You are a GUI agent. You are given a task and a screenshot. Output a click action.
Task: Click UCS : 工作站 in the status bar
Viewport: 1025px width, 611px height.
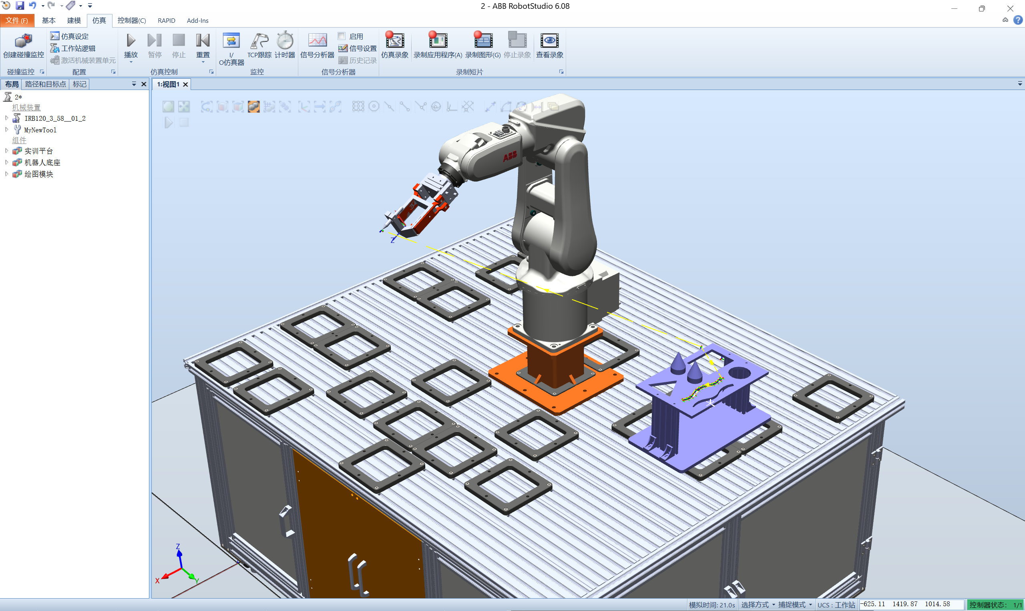(836, 605)
